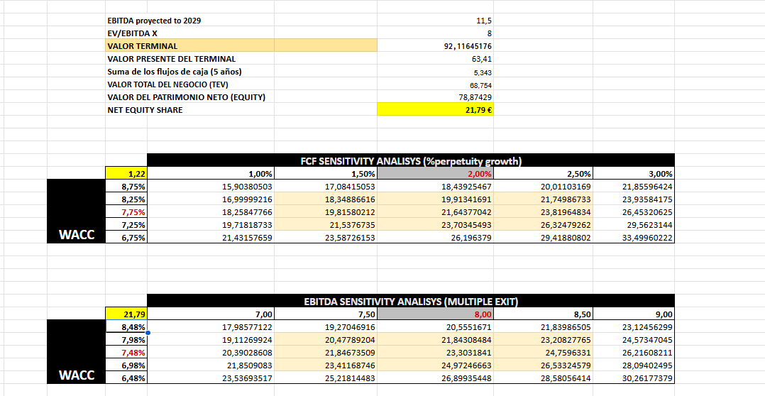Screen dimensions: 765x396
Task: Click the cell showing 30,26177379
Action: 633,378
